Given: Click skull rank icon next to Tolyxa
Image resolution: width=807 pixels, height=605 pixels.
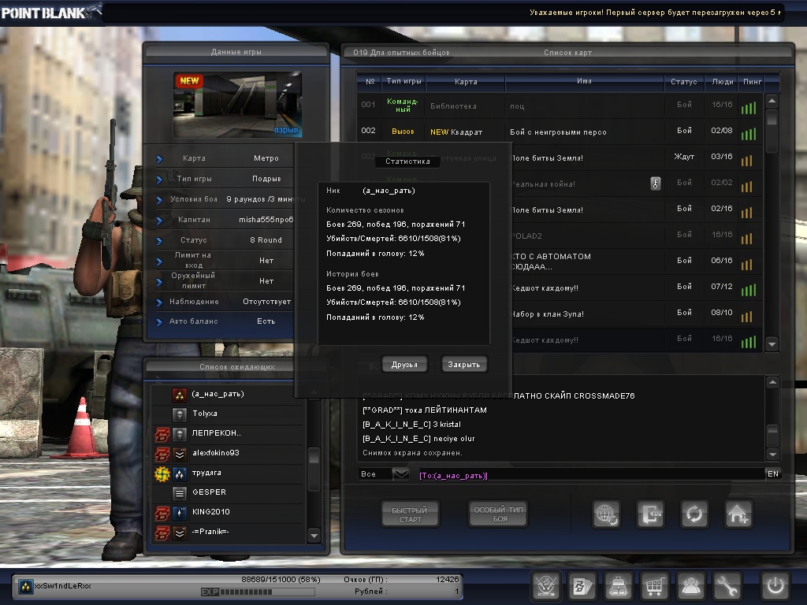Looking at the screenshot, I should click(179, 414).
